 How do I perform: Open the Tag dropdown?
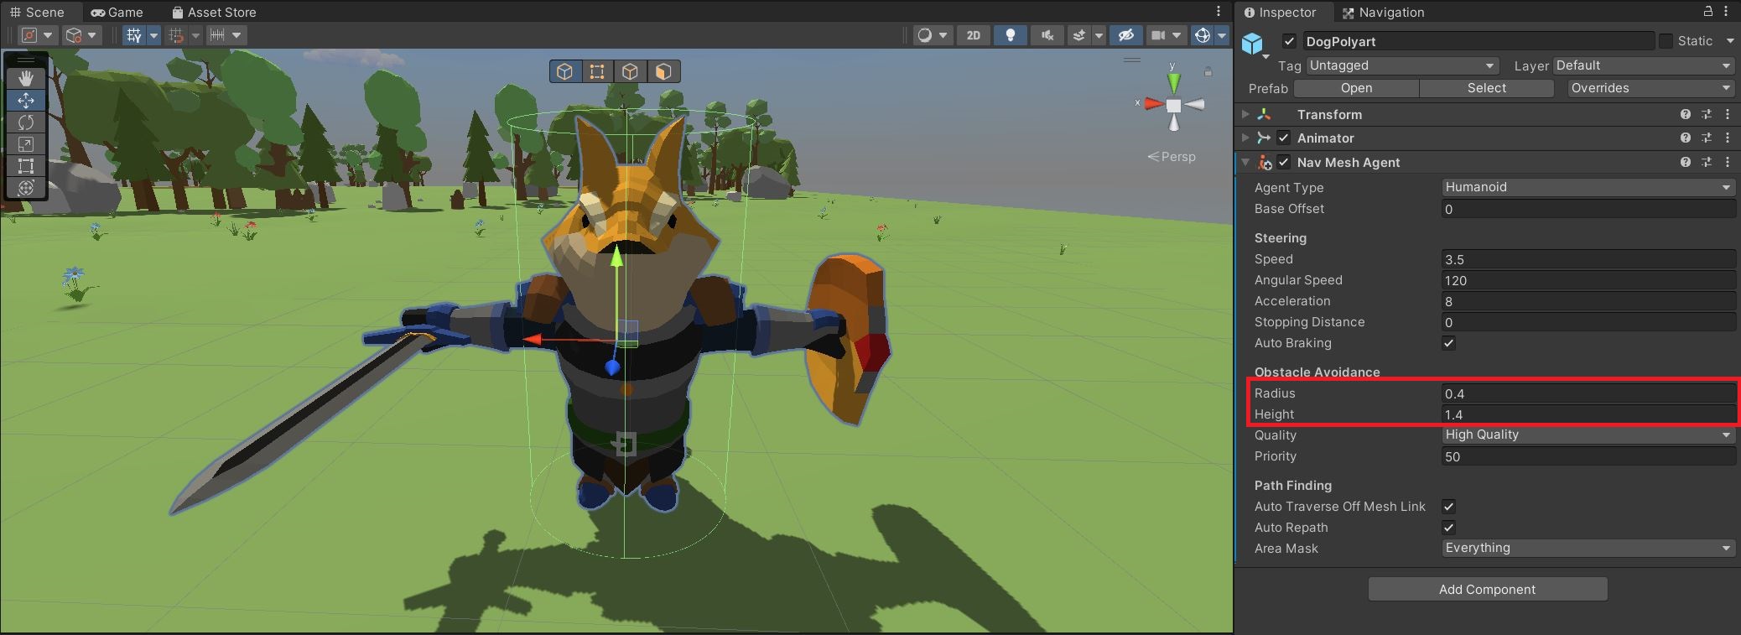coord(1401,65)
